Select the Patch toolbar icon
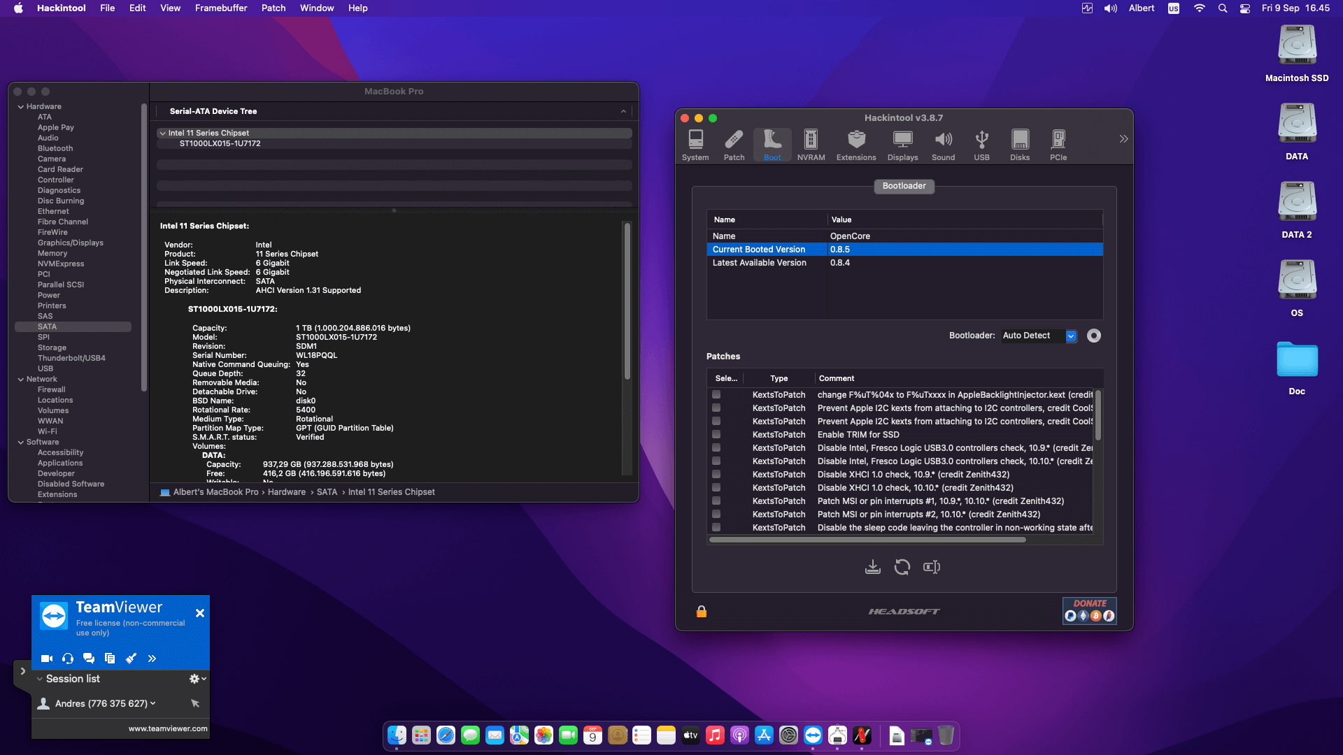Image resolution: width=1343 pixels, height=755 pixels. click(733, 144)
